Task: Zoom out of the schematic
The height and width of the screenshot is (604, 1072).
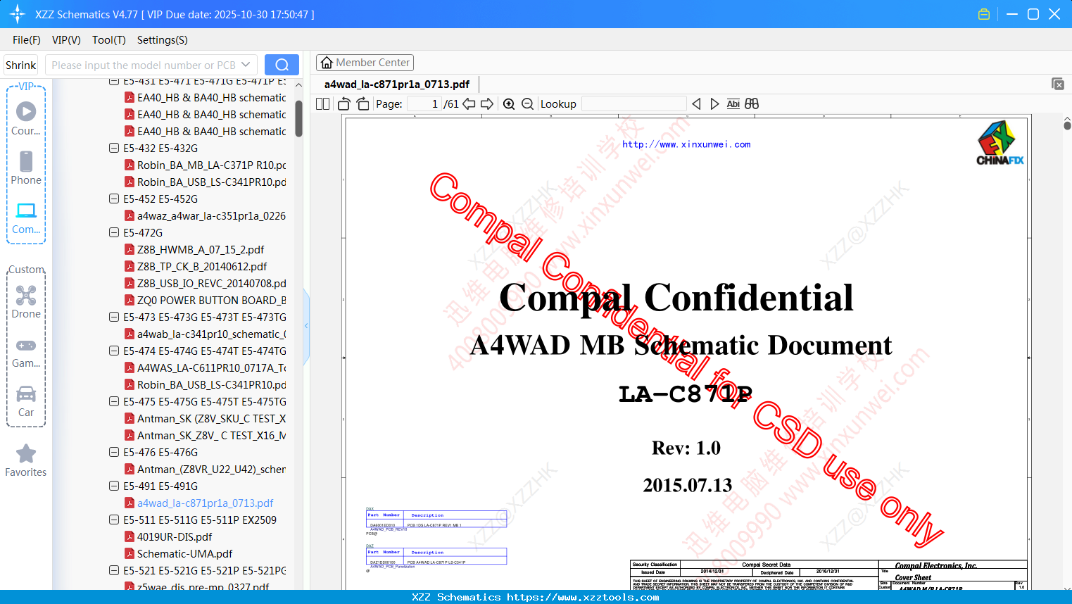Action: tap(527, 103)
